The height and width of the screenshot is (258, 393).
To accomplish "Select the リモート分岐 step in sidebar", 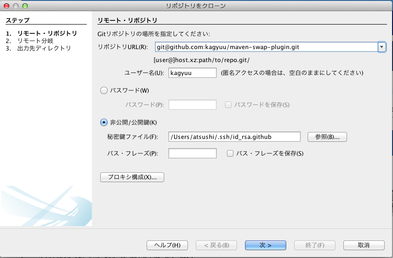I will (35, 41).
